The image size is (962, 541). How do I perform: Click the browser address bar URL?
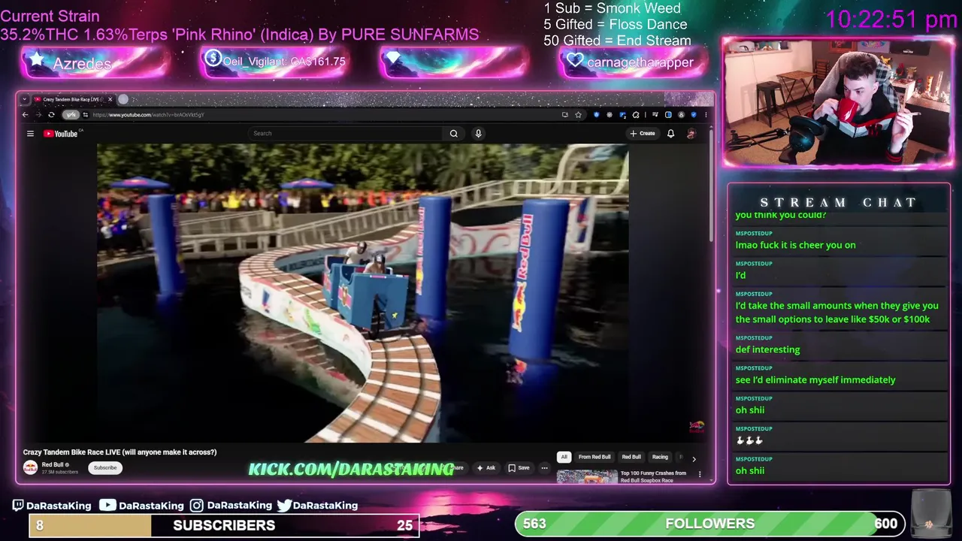(148, 115)
